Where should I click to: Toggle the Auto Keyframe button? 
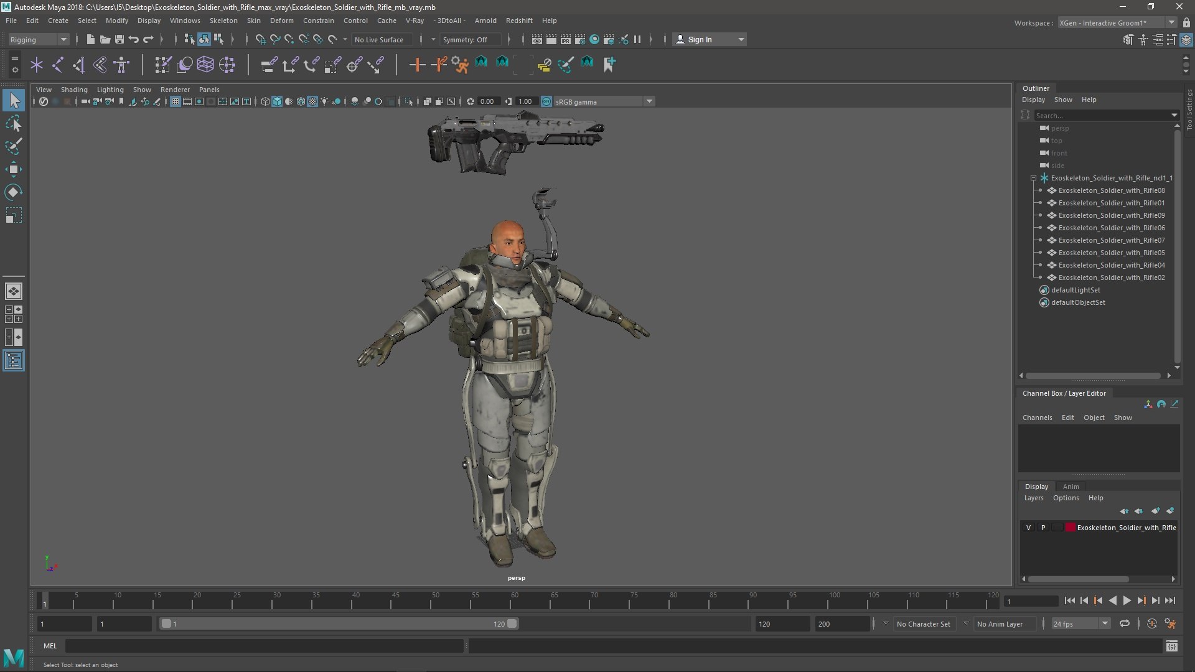(x=1151, y=623)
